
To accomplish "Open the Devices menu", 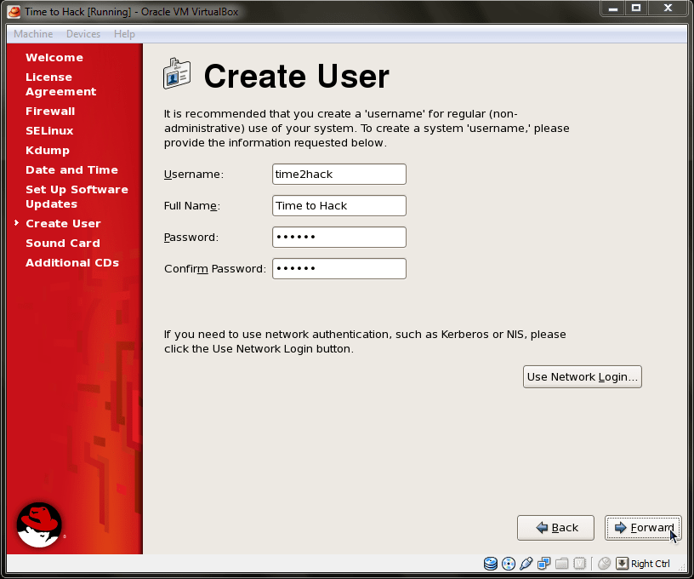I will [x=83, y=34].
